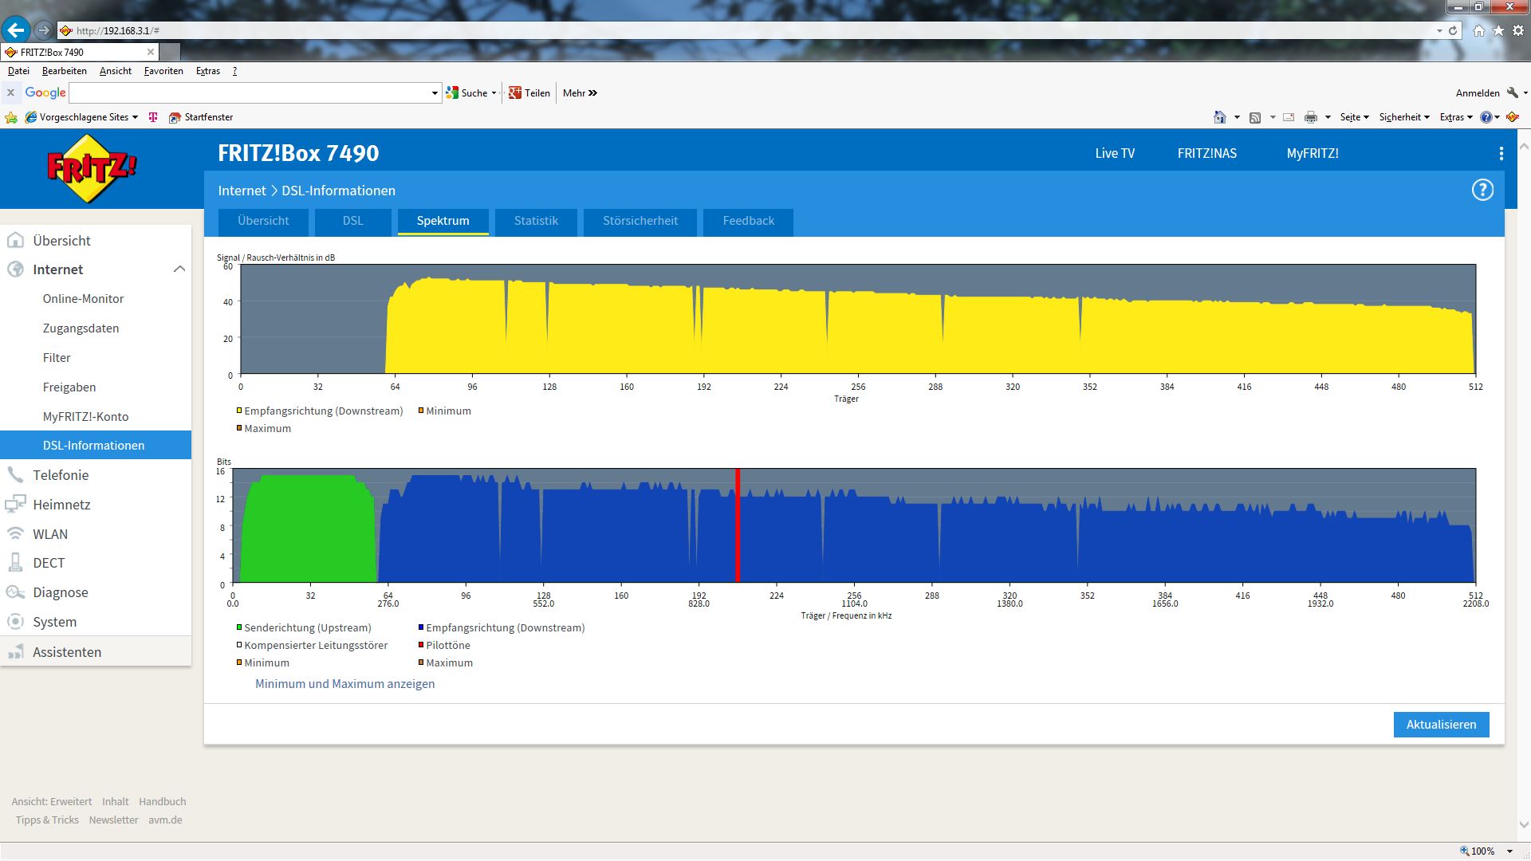The width and height of the screenshot is (1531, 861).
Task: Click the print icon in command bar
Action: pos(1311,117)
